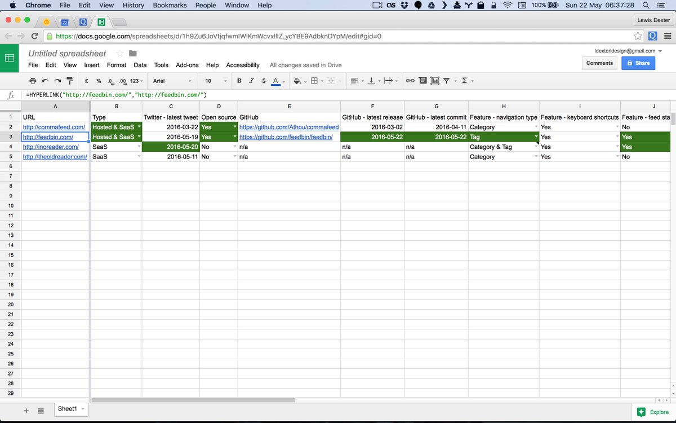Open the Add-ons menu
This screenshot has height=423, width=676.
pos(188,65)
